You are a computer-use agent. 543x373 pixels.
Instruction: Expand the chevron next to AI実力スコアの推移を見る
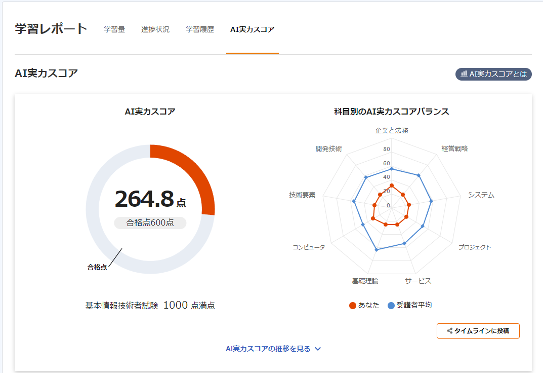[318, 349]
